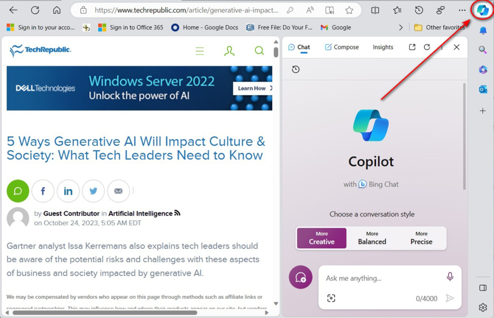Select the More Balanced conversation style
Viewport: 494px width, 318px height.
point(372,238)
